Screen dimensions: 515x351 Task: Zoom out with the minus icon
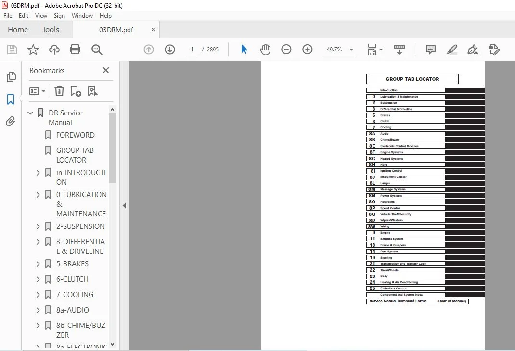pyautogui.click(x=286, y=50)
